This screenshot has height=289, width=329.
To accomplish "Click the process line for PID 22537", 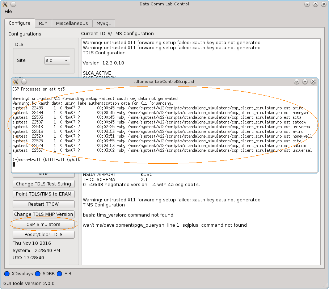I will pyautogui.click(x=162, y=150).
